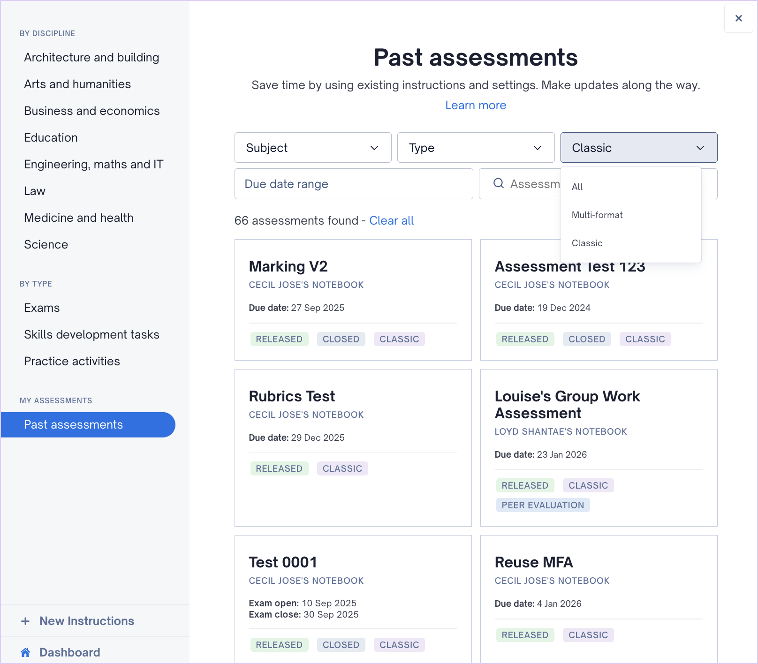Select the All option in dropdown list
This screenshot has height=664, width=758.
tap(577, 187)
